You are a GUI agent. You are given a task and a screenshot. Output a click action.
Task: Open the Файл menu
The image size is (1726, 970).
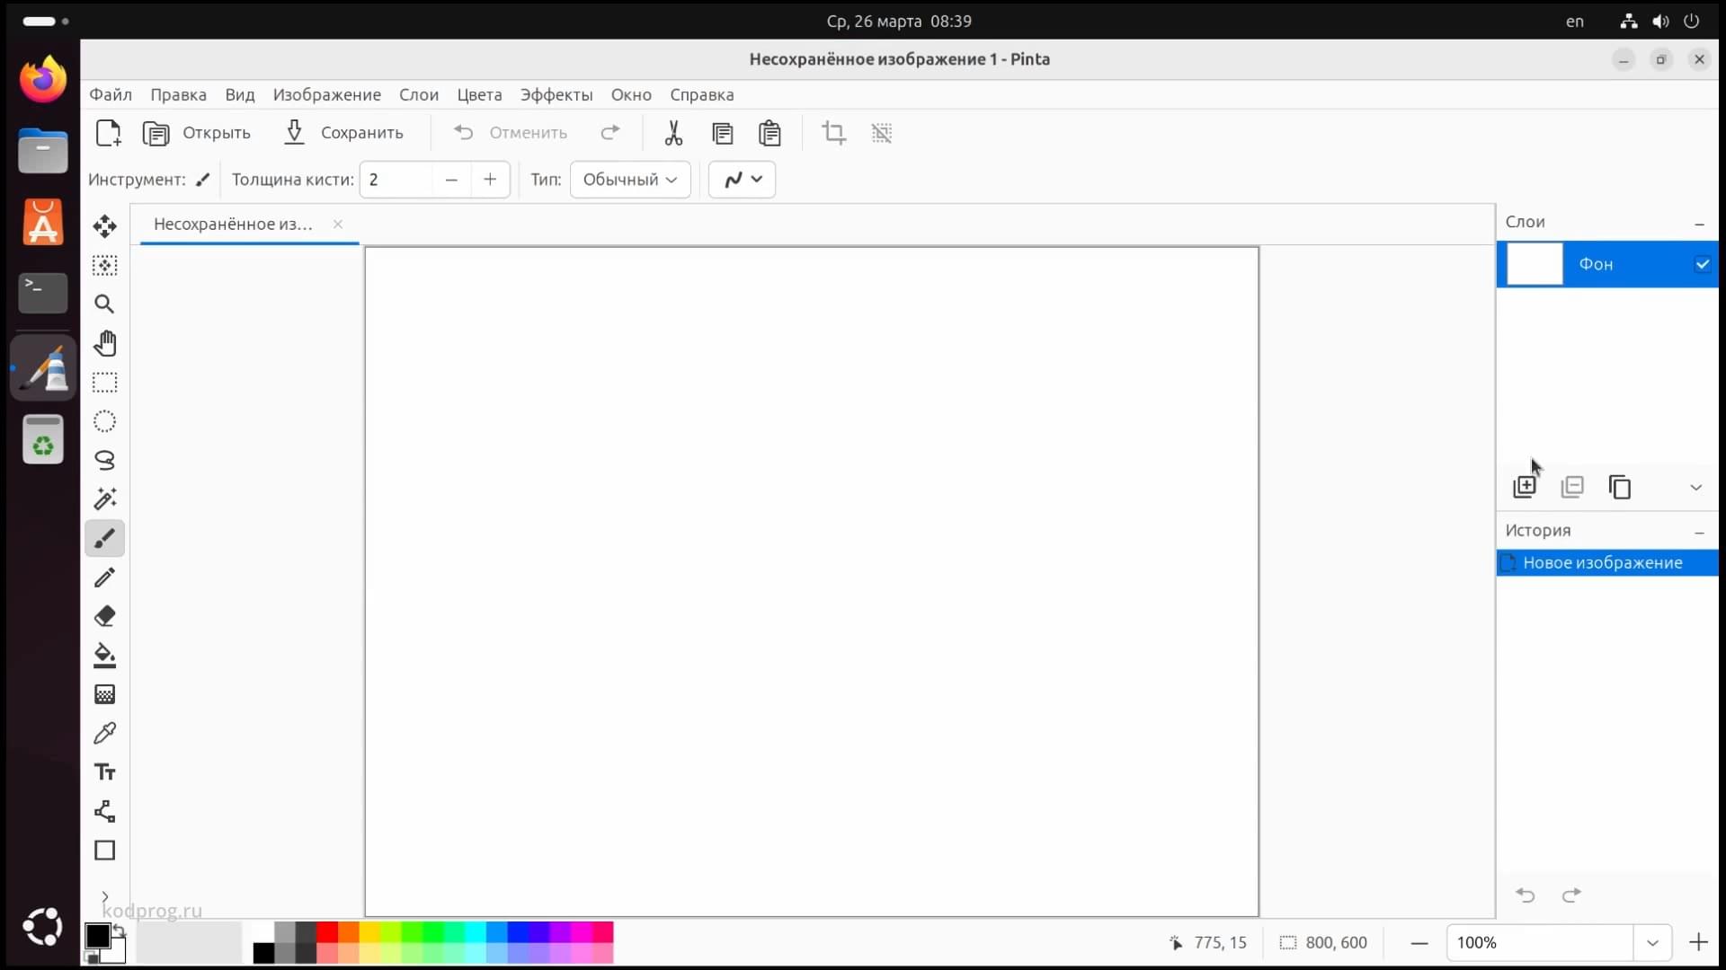111,95
